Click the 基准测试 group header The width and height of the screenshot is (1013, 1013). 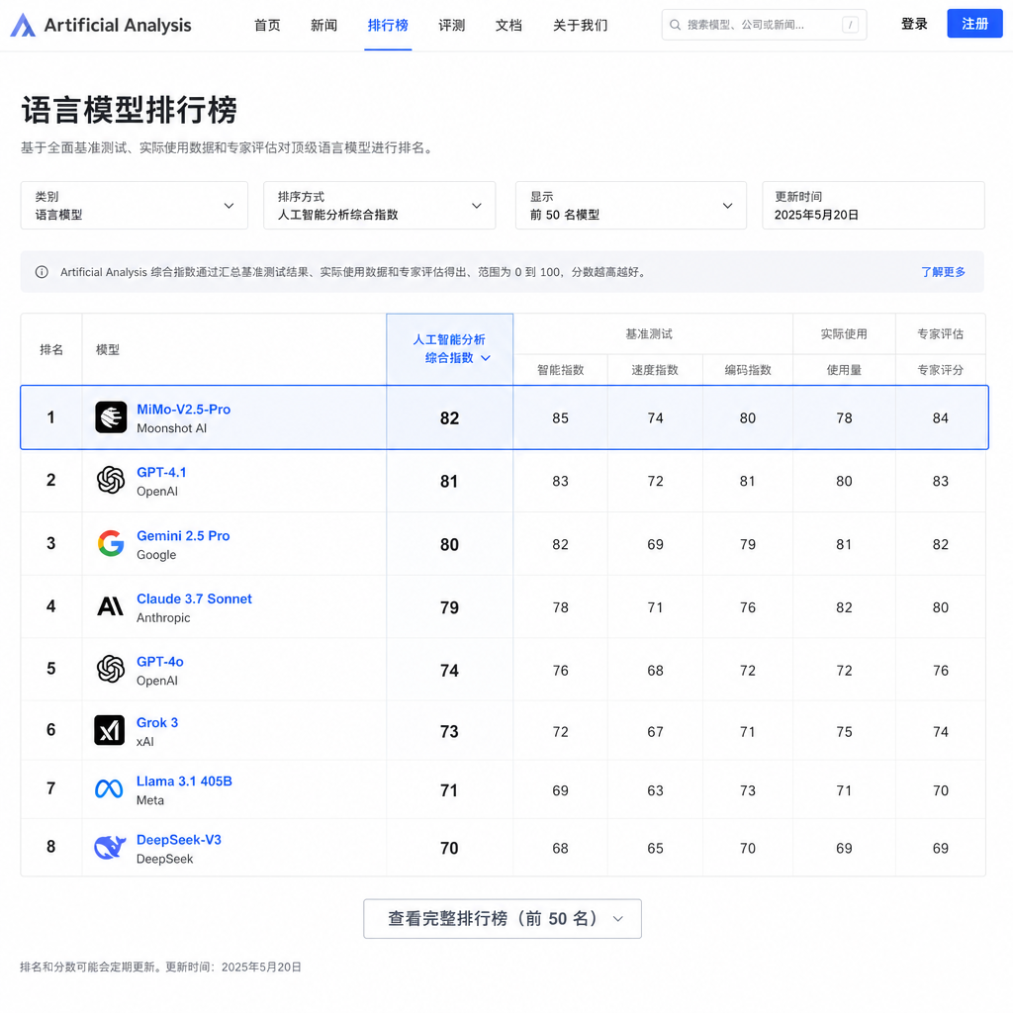pyautogui.click(x=649, y=334)
